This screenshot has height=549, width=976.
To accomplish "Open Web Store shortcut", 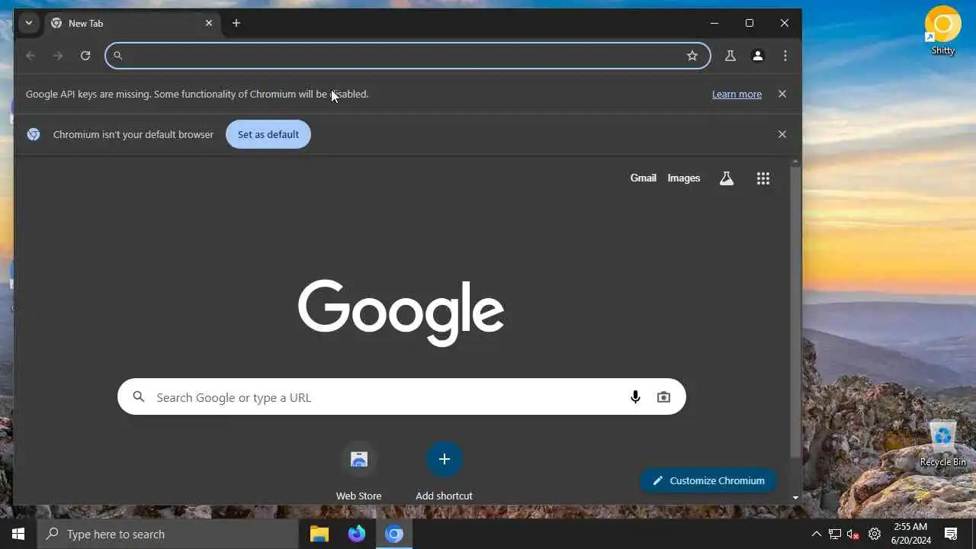I will [359, 472].
